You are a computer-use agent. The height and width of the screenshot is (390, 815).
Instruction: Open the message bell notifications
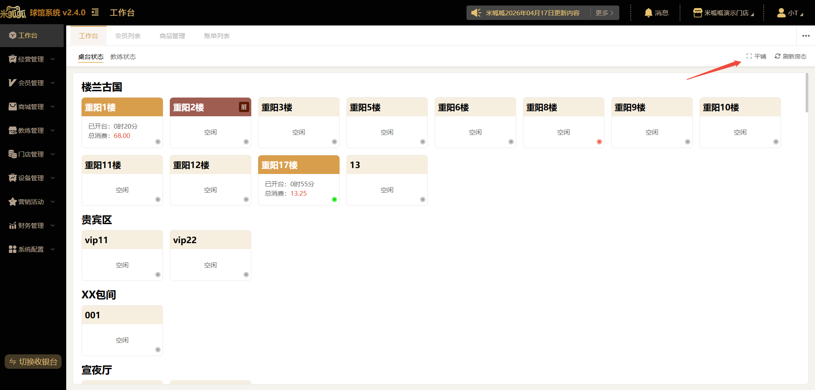click(648, 13)
